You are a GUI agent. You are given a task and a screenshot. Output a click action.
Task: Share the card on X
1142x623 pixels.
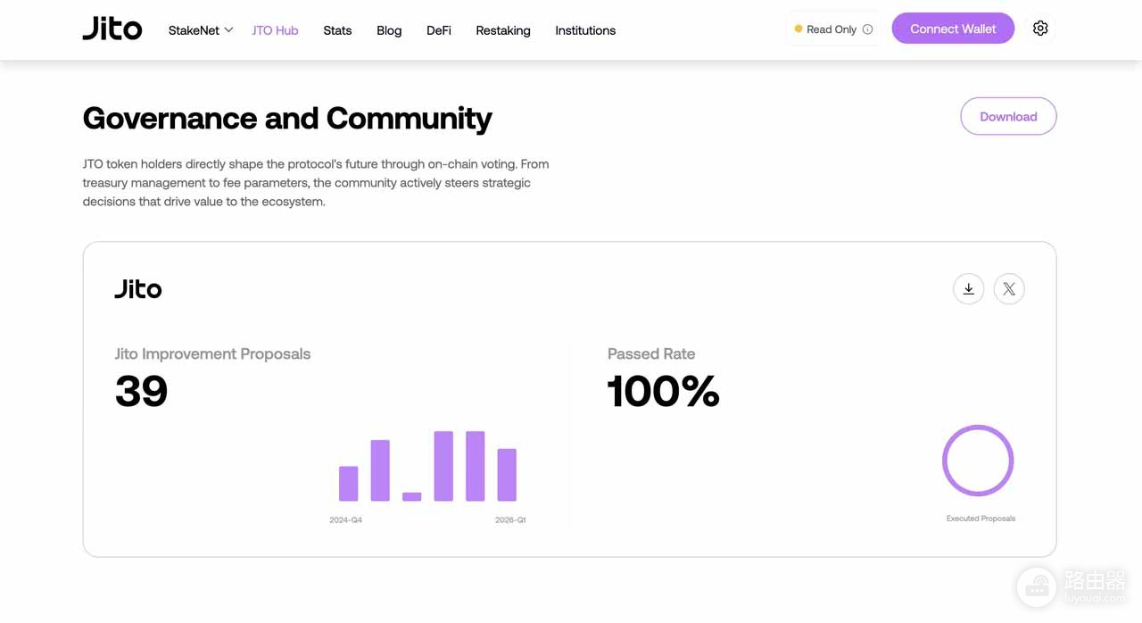(x=1009, y=288)
